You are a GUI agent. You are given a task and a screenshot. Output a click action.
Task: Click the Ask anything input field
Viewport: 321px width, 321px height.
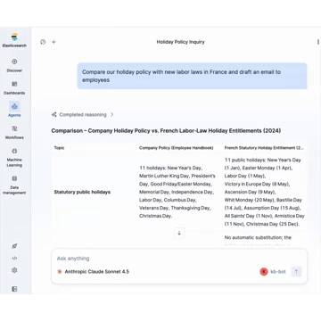[179, 259]
